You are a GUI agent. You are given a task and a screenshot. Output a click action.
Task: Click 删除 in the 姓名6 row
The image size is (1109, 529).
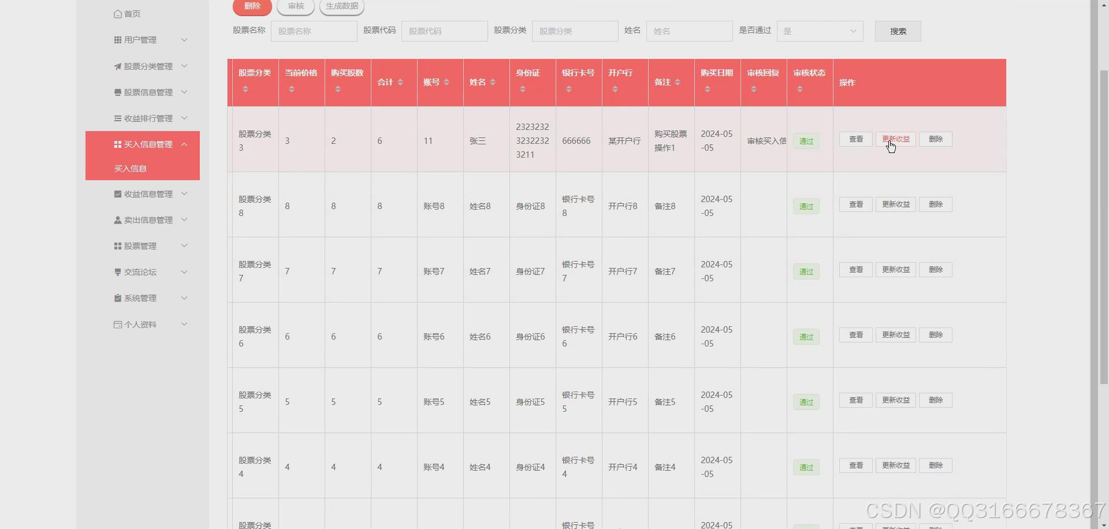click(936, 335)
